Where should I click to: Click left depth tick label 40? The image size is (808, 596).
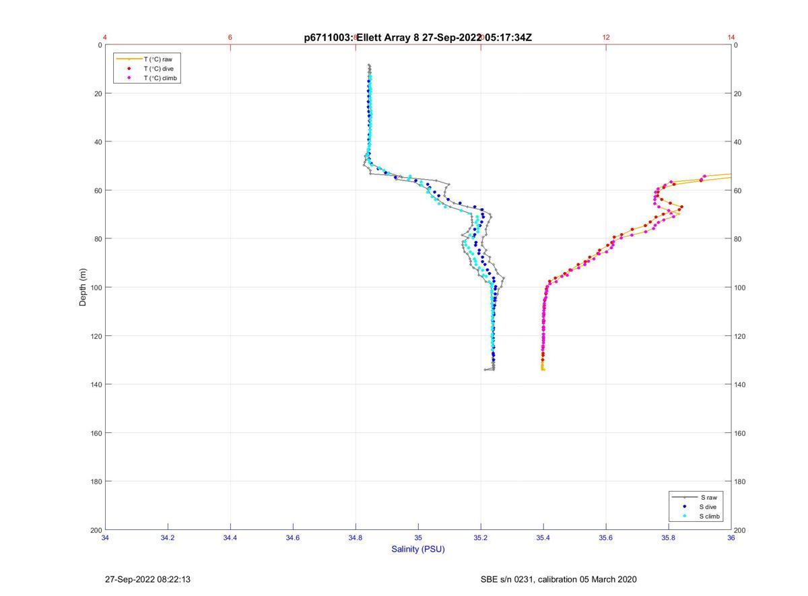(x=98, y=142)
